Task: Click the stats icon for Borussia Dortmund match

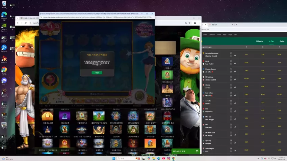Action: point(235,55)
